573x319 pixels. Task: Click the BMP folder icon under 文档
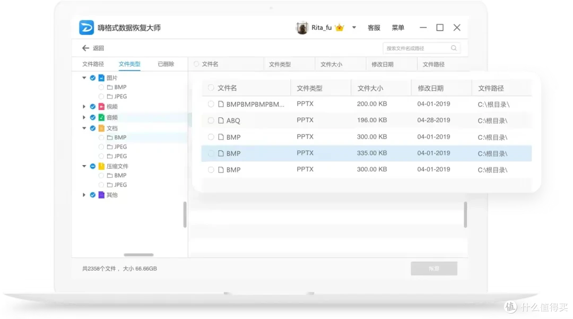coord(110,137)
